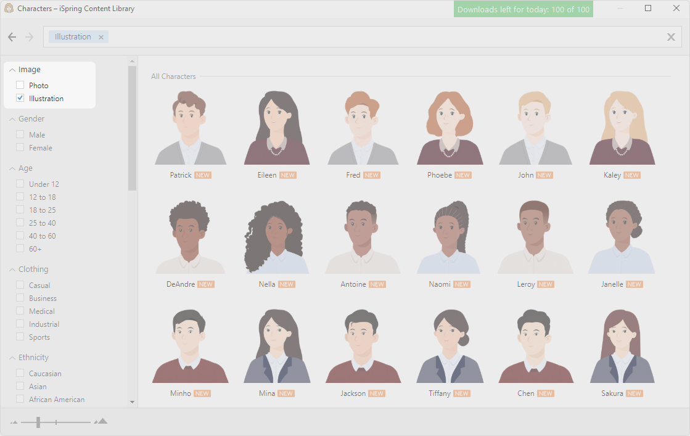Filter by Medical clothing
This screenshot has width=690, height=436.
point(20,311)
